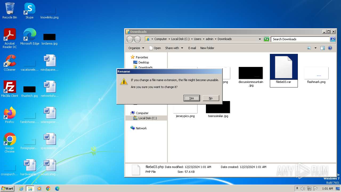The height and width of the screenshot is (192, 341).
Task: Select the sideregister Word document icon
Action: pos(50,115)
